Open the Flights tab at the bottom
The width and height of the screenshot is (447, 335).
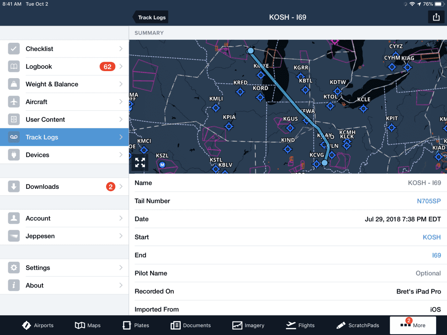point(300,325)
